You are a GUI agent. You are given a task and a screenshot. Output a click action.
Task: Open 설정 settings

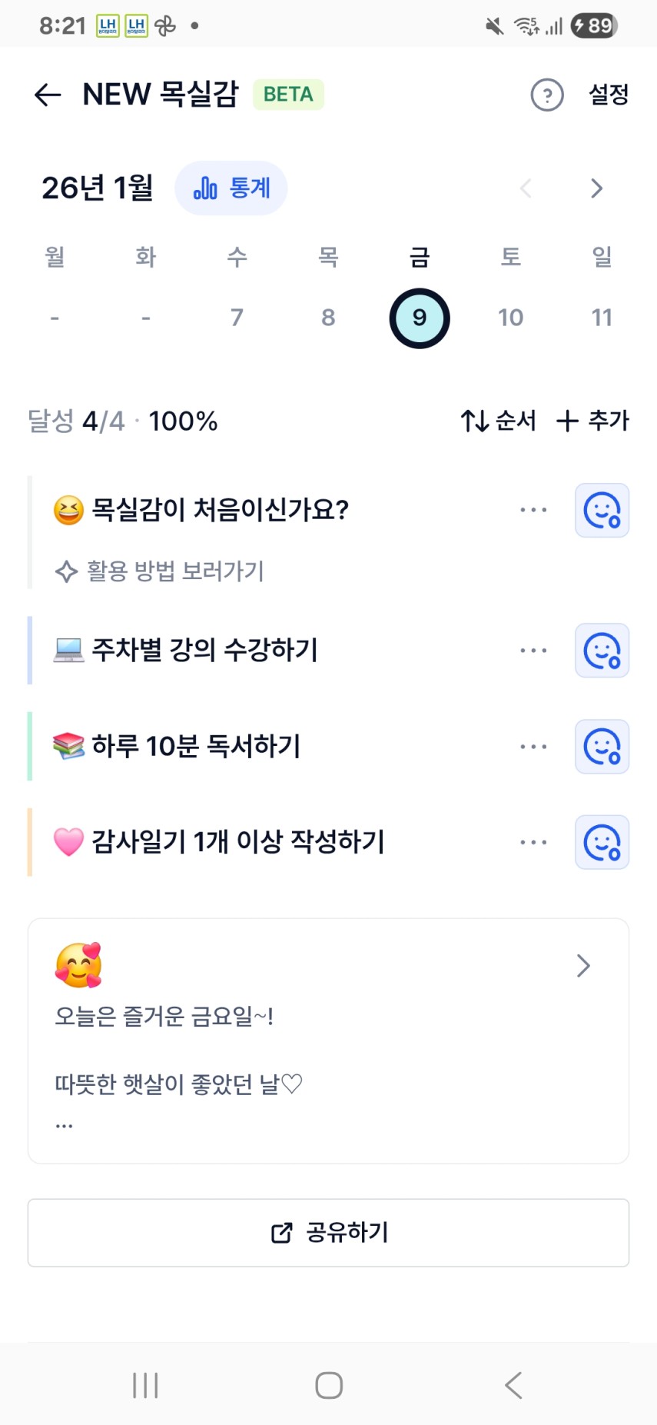pyautogui.click(x=609, y=95)
